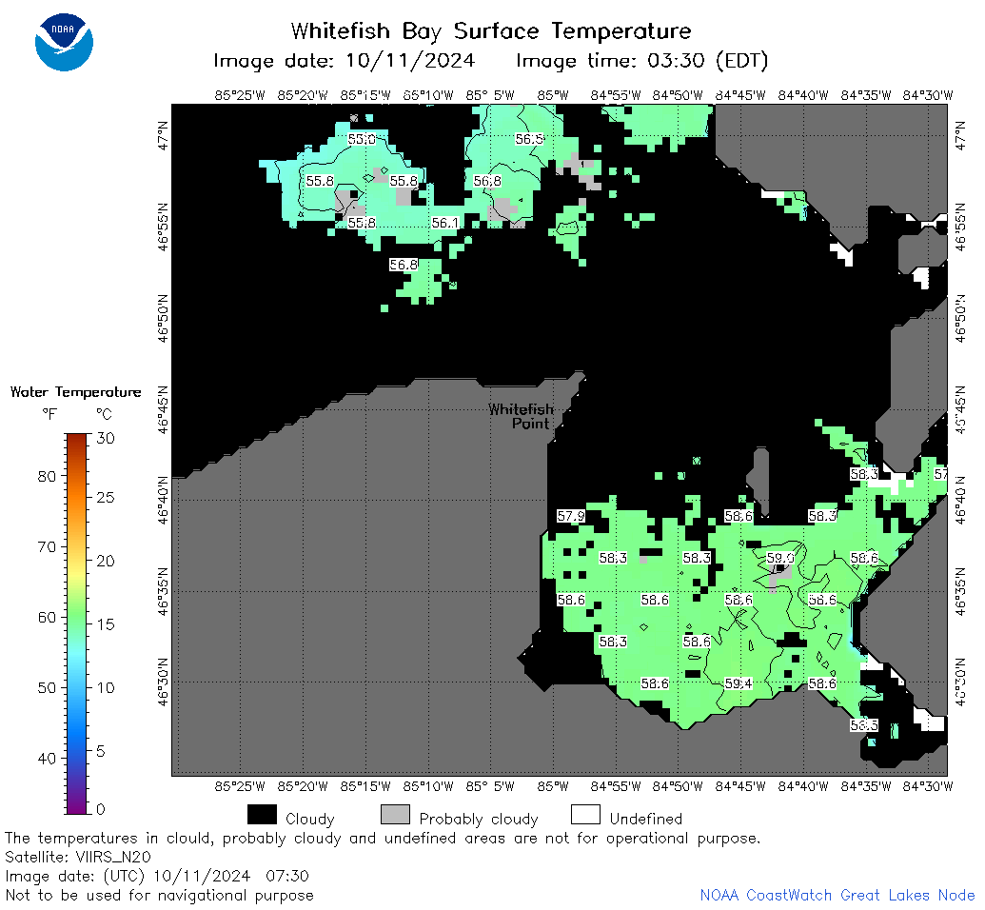The height and width of the screenshot is (910, 985).
Task: Click the Probably cloudy gray swatch
Action: tap(395, 814)
